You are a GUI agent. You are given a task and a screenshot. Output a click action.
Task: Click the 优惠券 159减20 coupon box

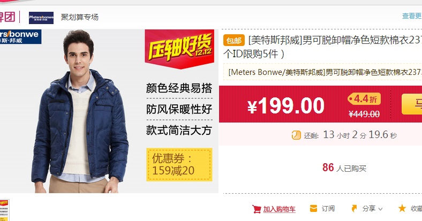click(x=179, y=164)
